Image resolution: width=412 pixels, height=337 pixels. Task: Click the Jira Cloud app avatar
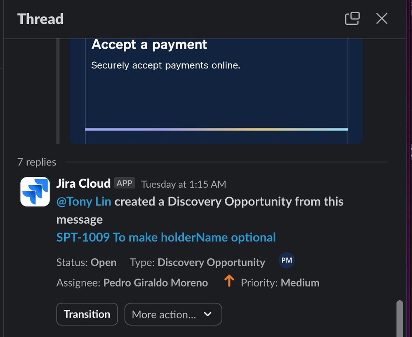click(35, 192)
